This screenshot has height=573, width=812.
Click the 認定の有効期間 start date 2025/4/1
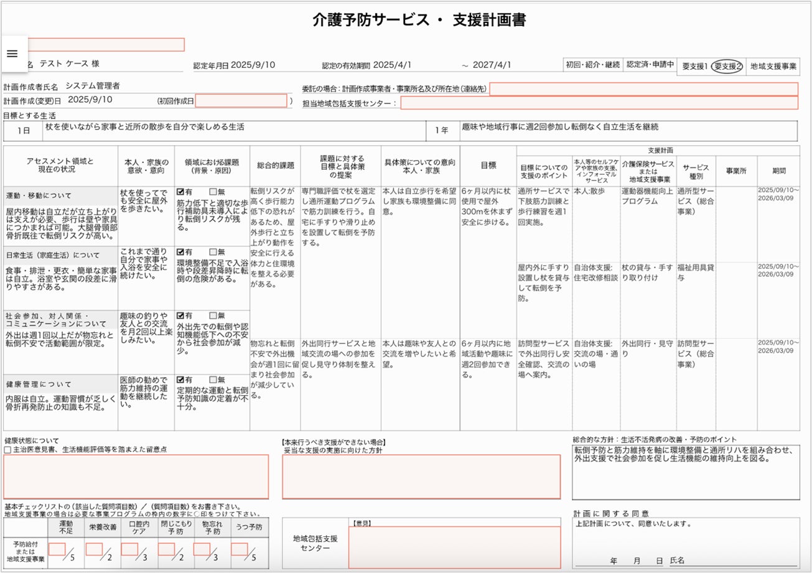click(392, 65)
